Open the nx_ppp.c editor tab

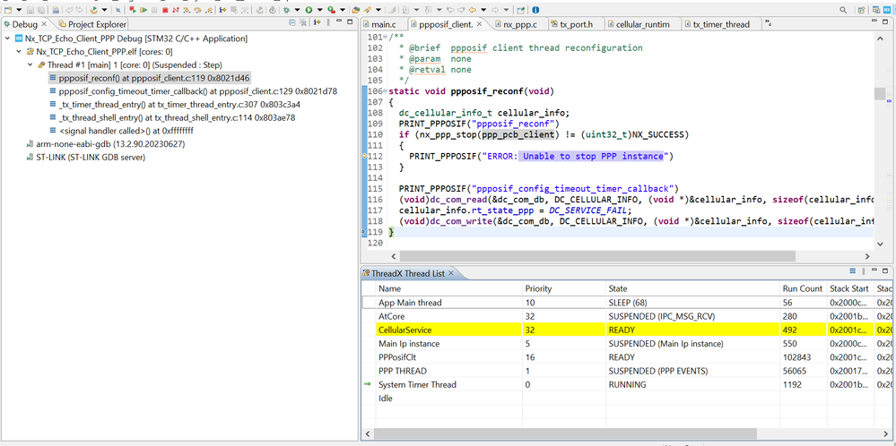[x=518, y=24]
